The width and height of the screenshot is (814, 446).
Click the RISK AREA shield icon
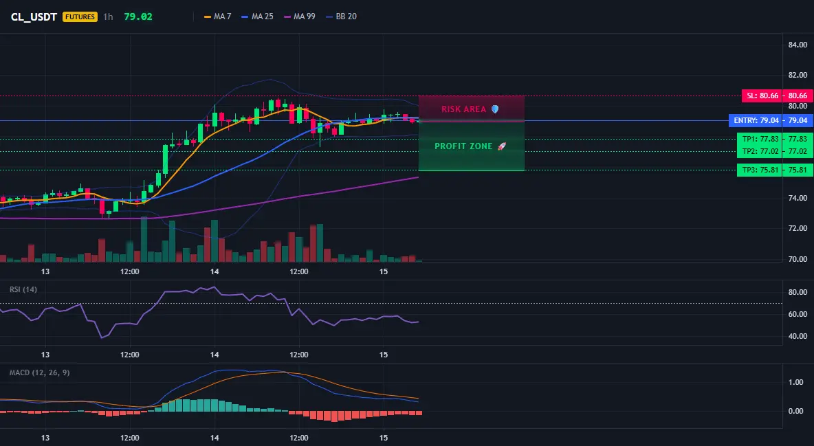tap(495, 109)
